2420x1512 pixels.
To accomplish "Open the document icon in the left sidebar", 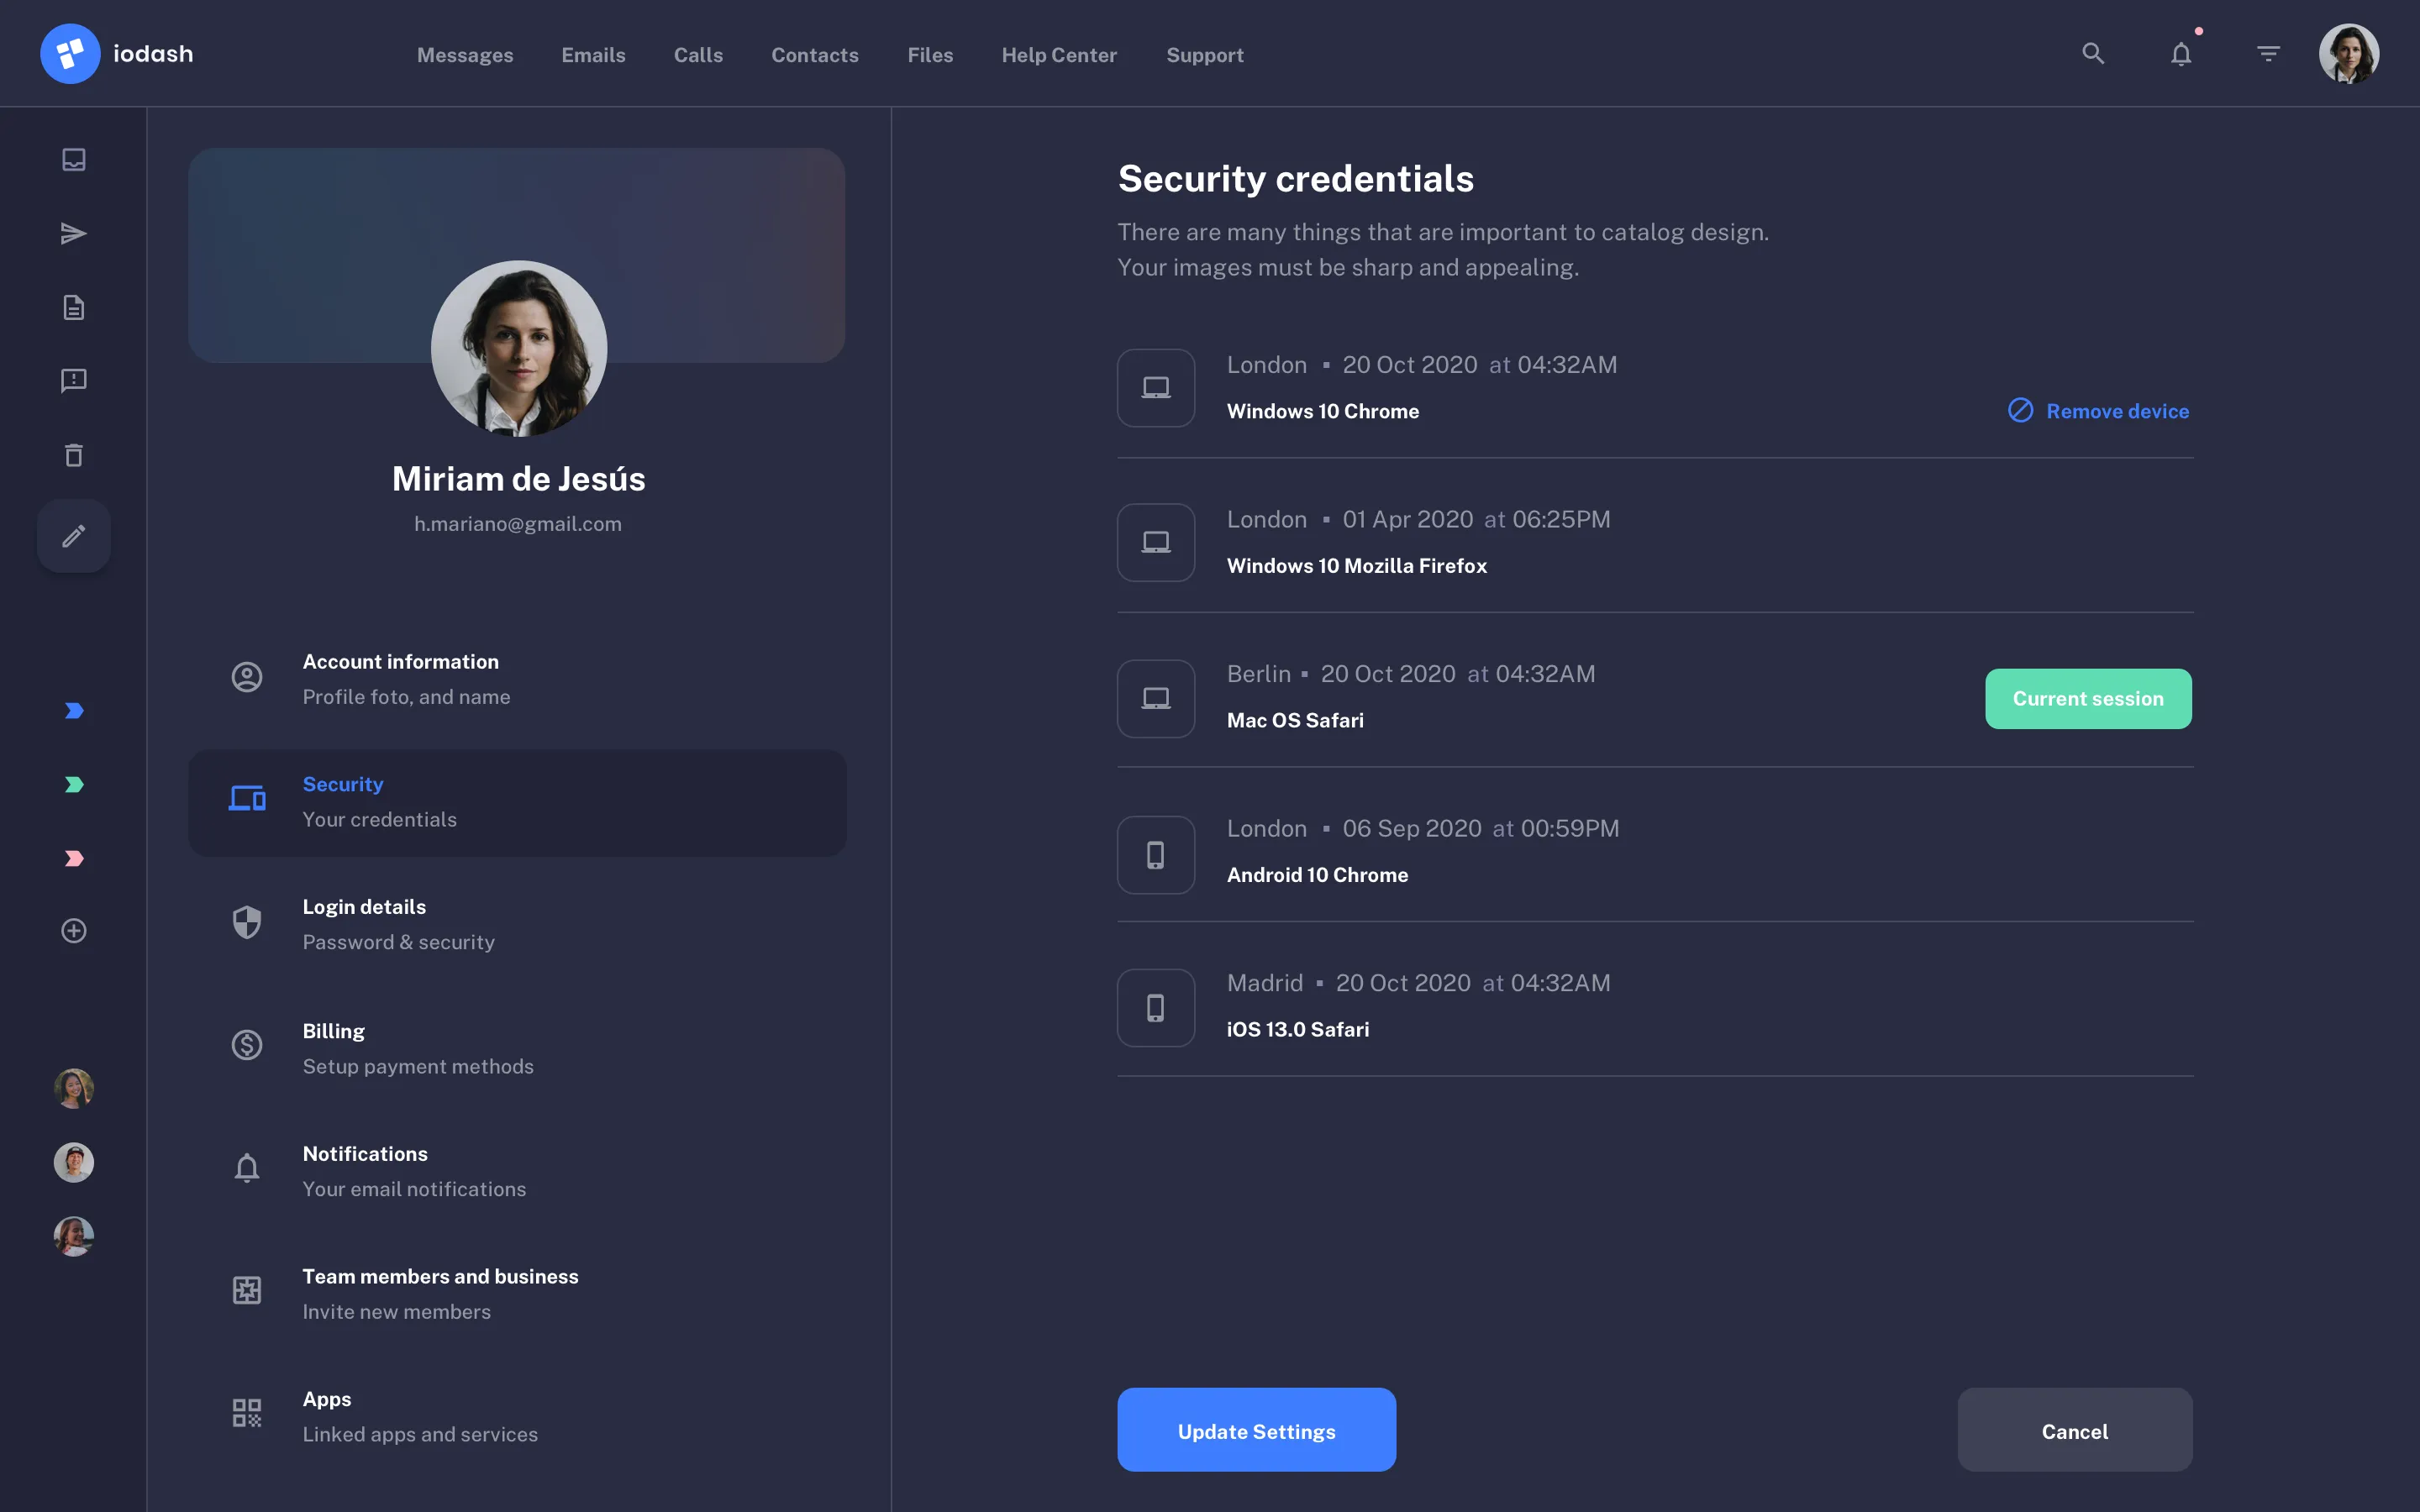I will 73,307.
